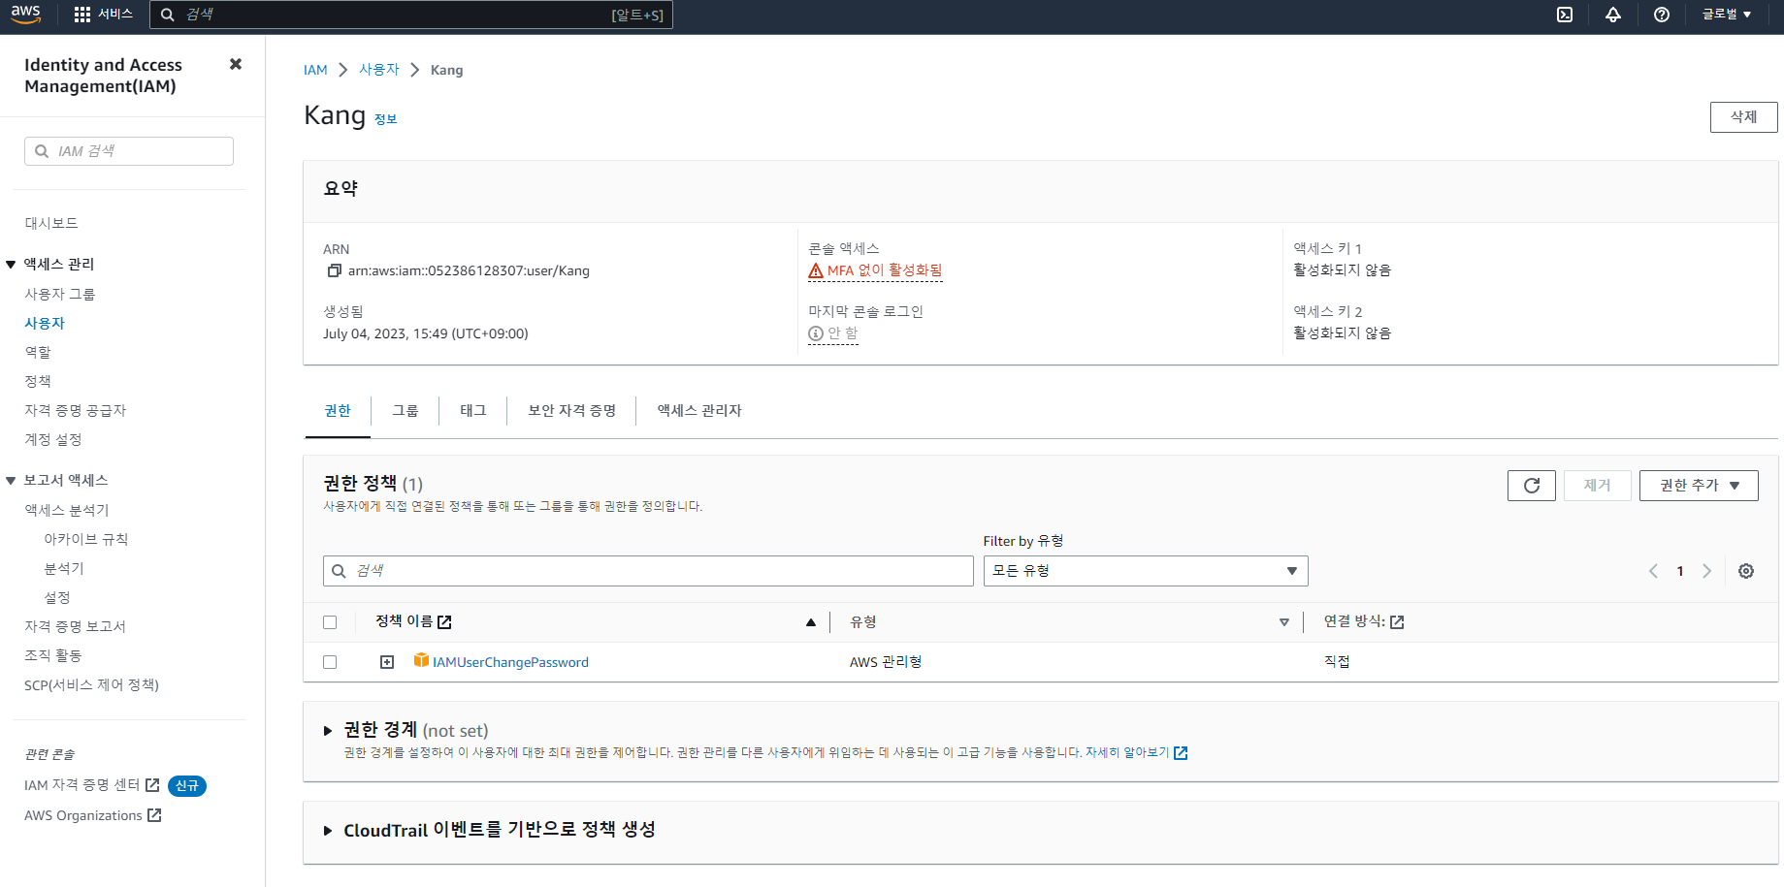This screenshot has height=887, width=1784.
Task: Click page number 1 in pagination
Action: click(1680, 571)
